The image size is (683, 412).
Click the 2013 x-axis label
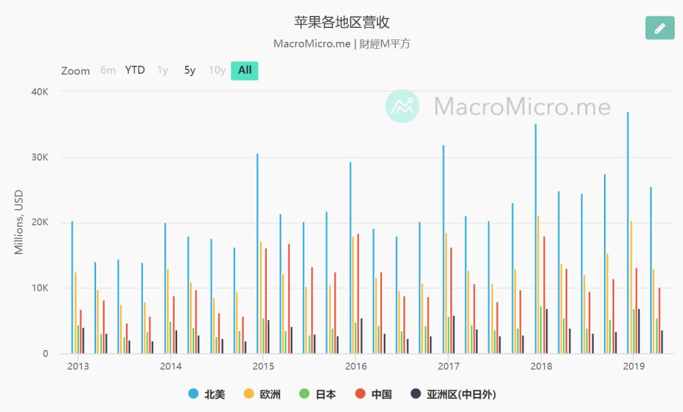78,367
